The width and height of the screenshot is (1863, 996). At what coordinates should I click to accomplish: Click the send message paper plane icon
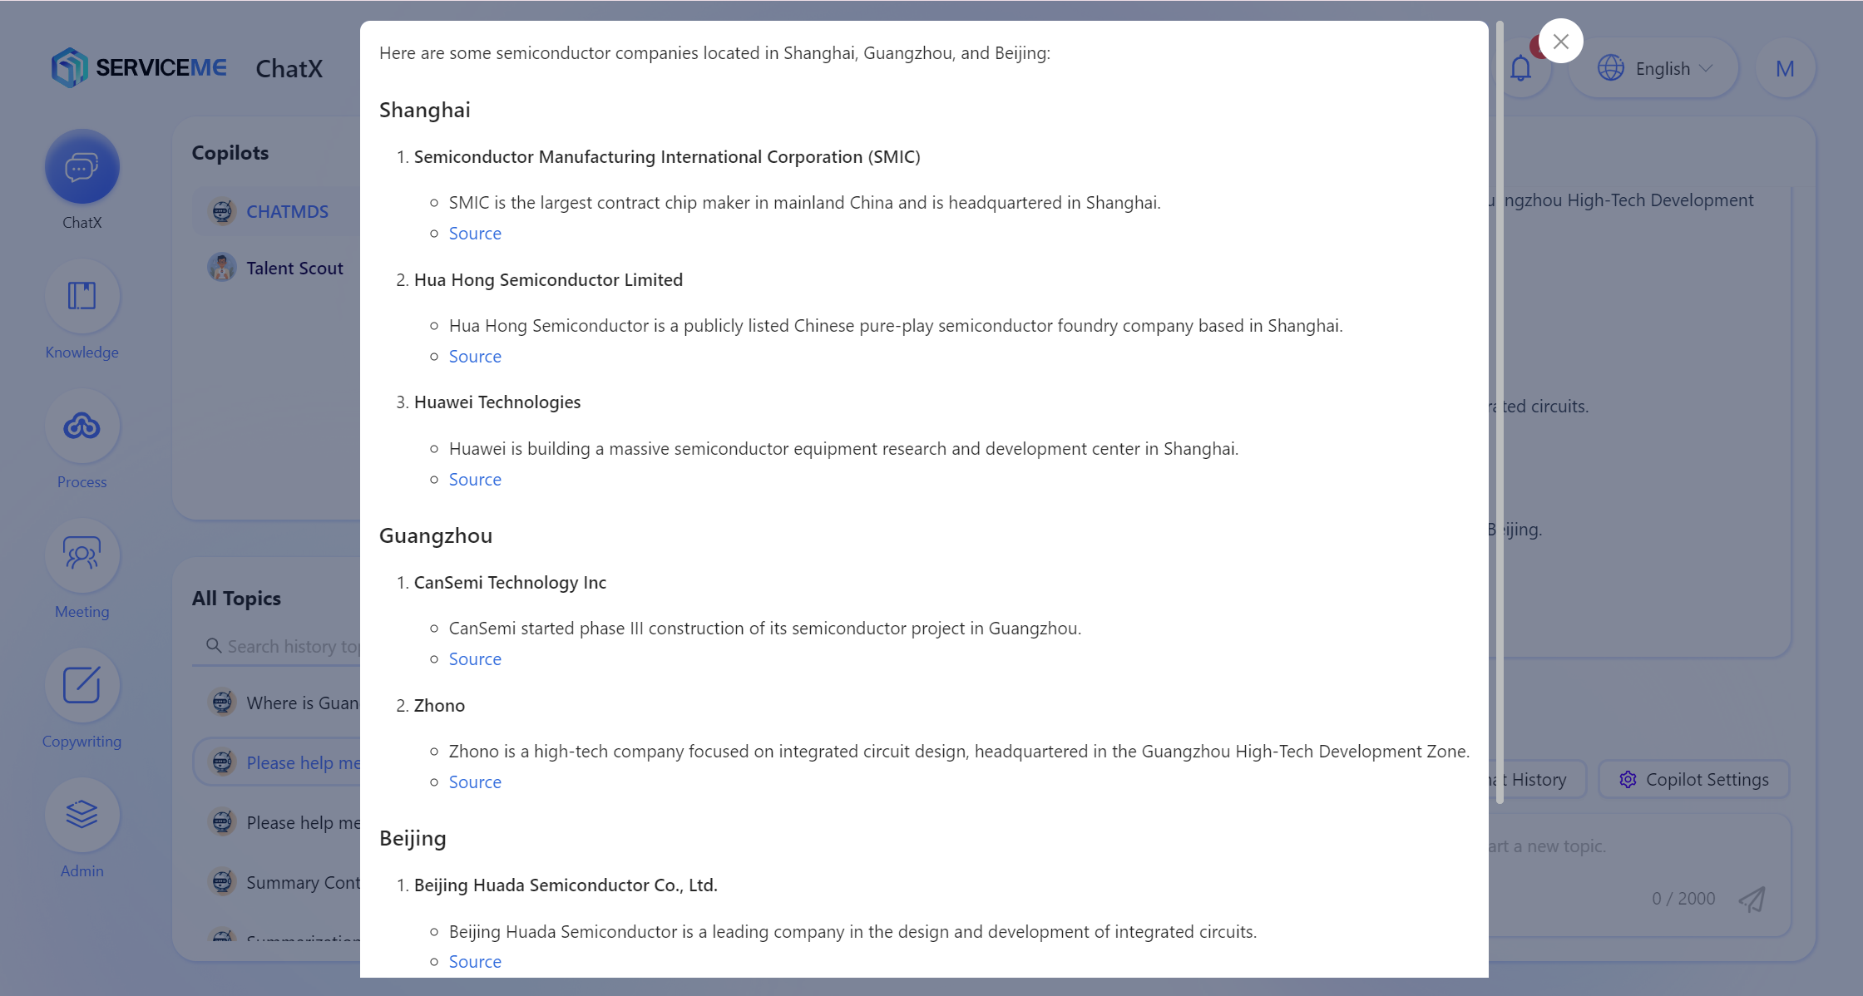[x=1752, y=899]
